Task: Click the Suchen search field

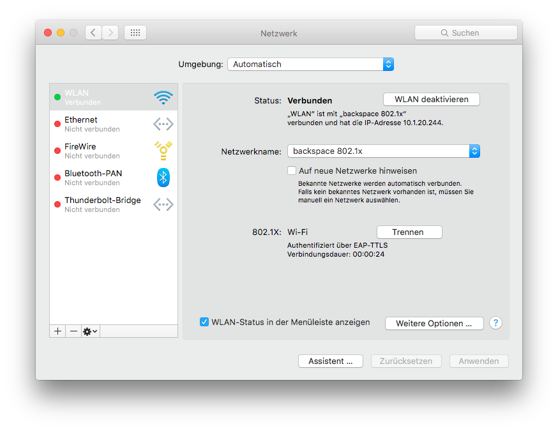Action: click(x=465, y=33)
